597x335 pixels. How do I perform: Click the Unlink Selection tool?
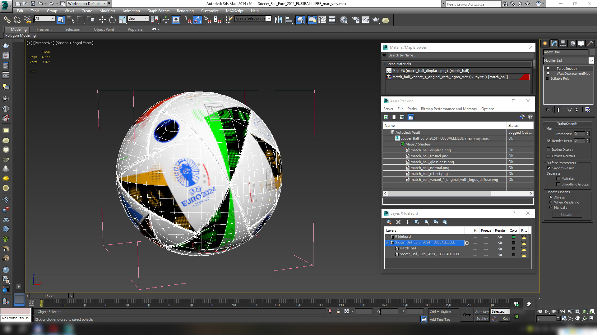click(17, 20)
